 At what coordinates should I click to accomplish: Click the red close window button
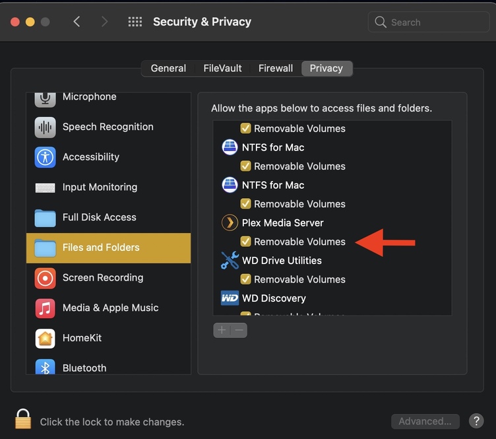tap(15, 22)
